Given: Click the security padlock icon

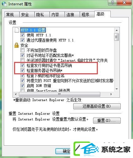Looking at the screenshot, I should point(16,45).
